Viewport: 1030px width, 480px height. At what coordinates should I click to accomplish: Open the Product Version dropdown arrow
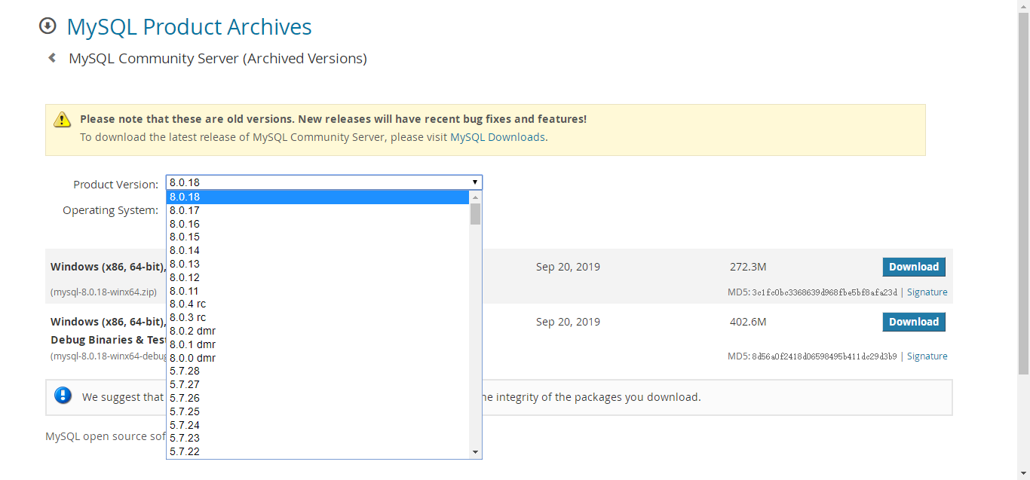pos(475,182)
